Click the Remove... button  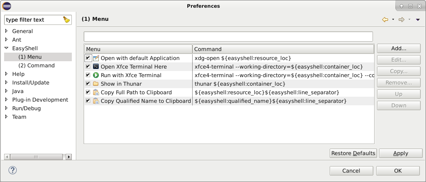pos(399,82)
